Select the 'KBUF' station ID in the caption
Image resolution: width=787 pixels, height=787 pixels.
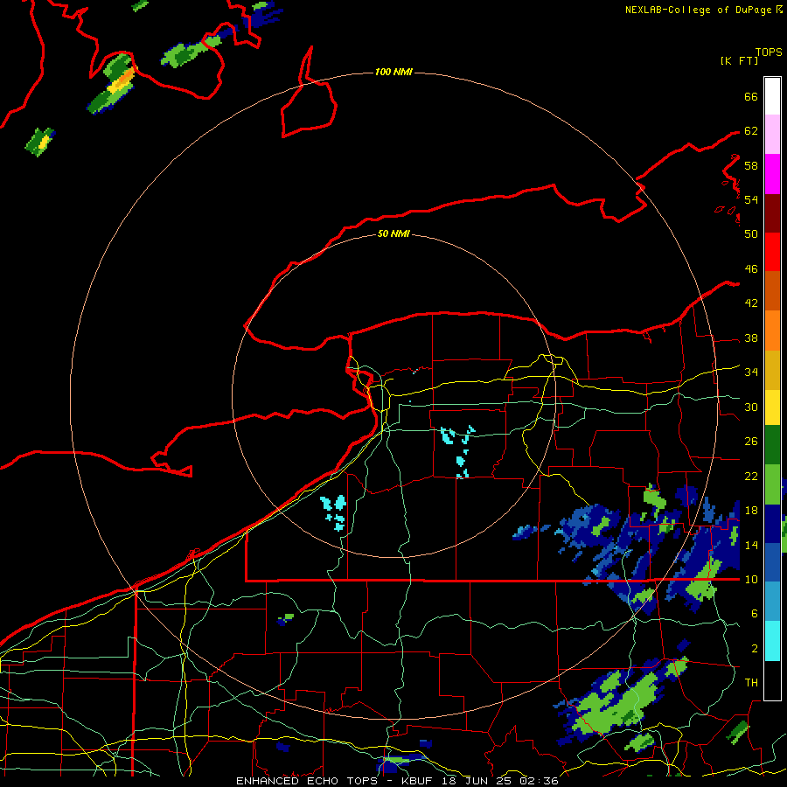click(x=418, y=781)
